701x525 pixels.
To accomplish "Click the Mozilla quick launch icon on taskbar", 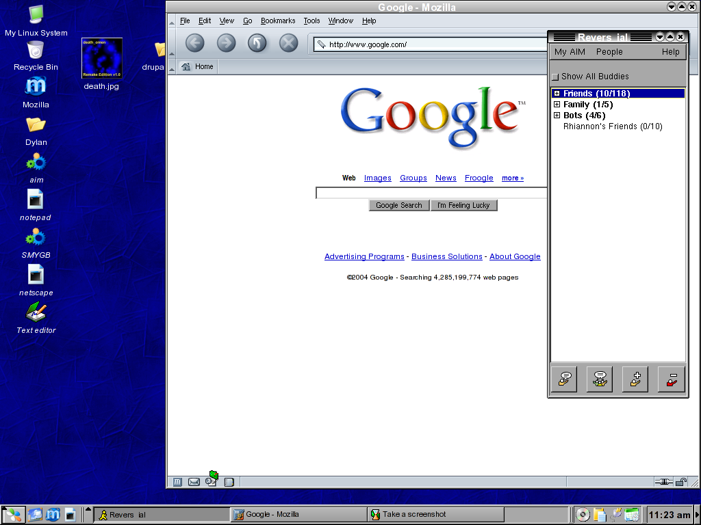I will click(52, 515).
